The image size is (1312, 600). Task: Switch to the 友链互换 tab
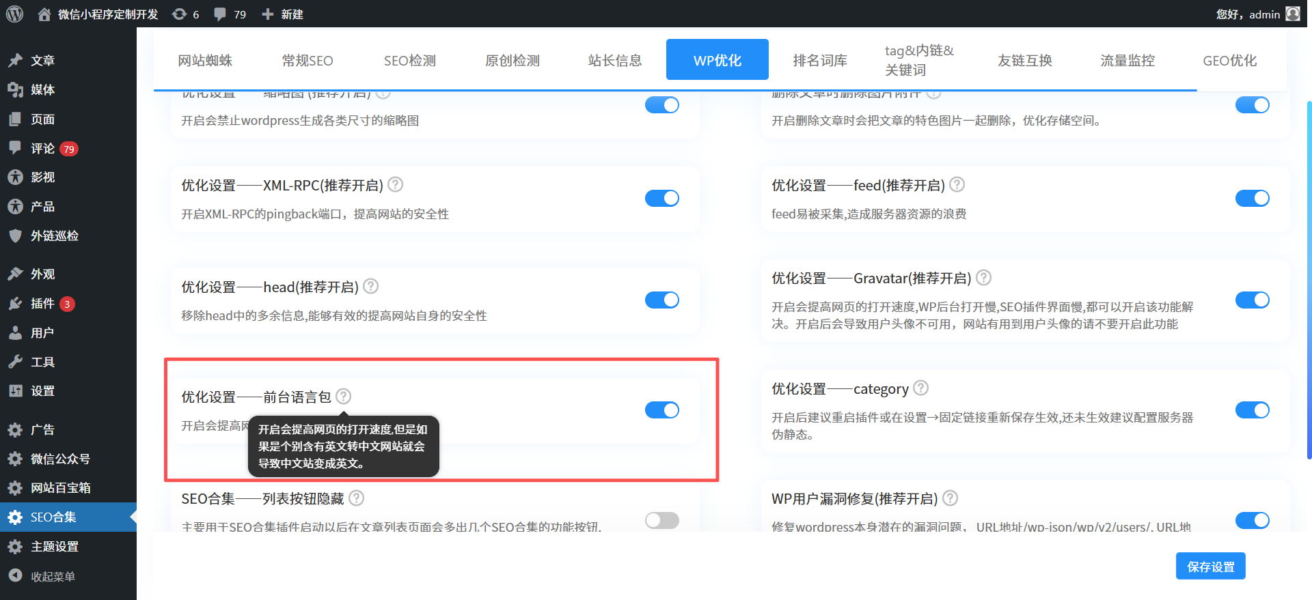(1025, 60)
